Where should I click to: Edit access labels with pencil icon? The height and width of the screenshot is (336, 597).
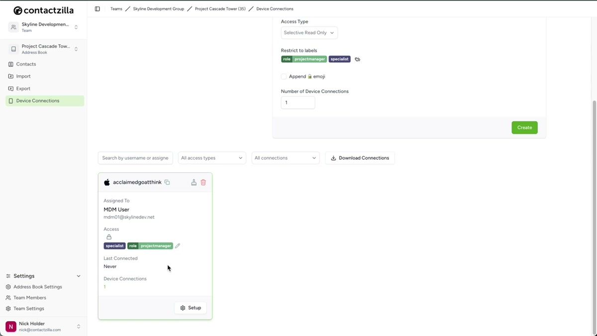coord(178,245)
